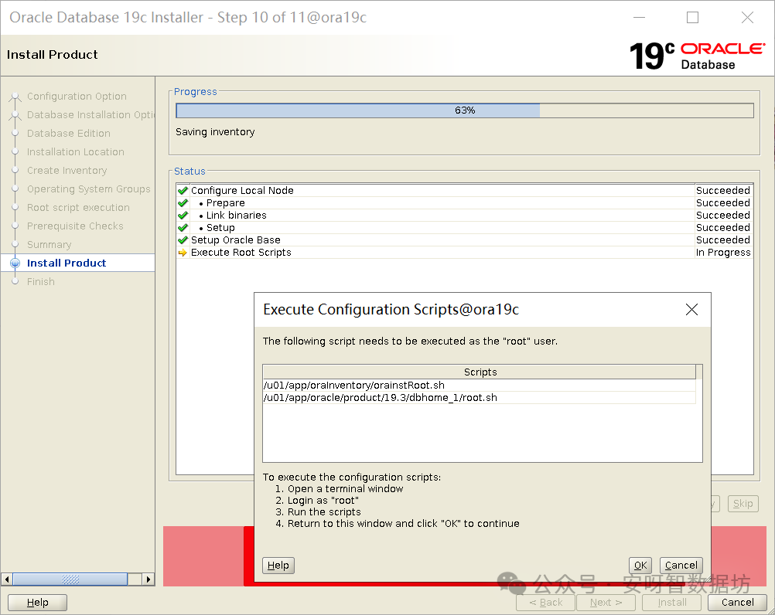Click the sidebar scroll right arrow
Image resolution: width=775 pixels, height=615 pixels.
149,579
